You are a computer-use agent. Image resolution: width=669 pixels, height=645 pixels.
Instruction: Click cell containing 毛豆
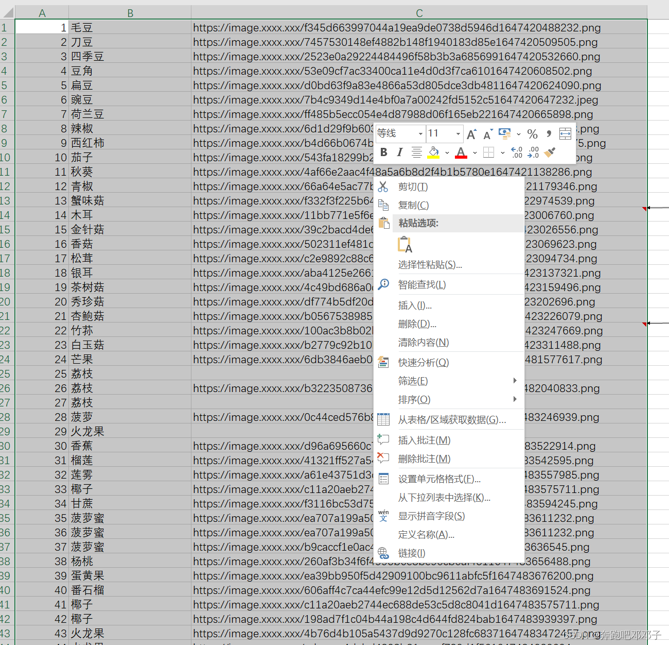coord(130,27)
